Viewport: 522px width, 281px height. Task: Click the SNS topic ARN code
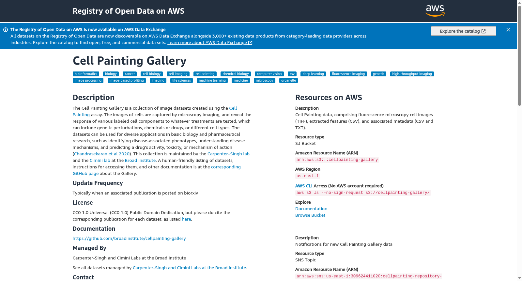(x=369, y=276)
